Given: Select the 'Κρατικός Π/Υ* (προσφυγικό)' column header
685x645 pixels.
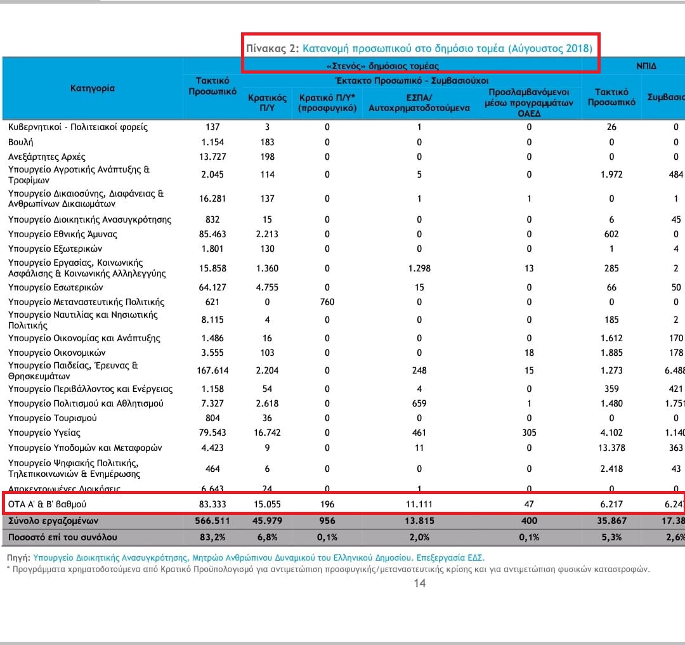Looking at the screenshot, I should (x=327, y=103).
